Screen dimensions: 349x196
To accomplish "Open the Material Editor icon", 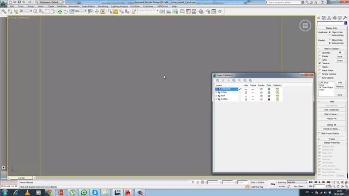I will pos(201,11).
